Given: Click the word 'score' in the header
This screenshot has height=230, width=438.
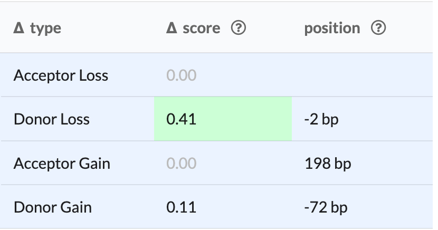Looking at the screenshot, I should 202,28.
